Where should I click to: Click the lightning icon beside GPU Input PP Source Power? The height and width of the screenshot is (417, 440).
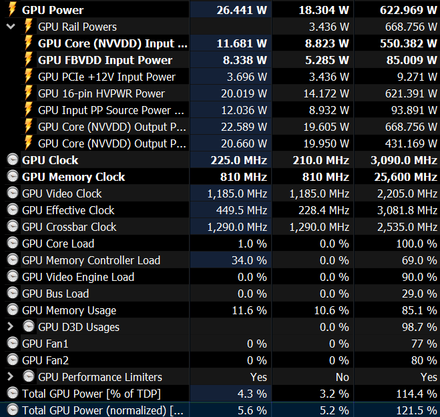(28, 109)
